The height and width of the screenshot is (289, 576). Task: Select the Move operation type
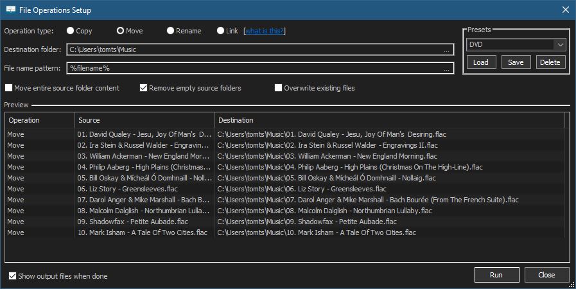pyautogui.click(x=120, y=31)
